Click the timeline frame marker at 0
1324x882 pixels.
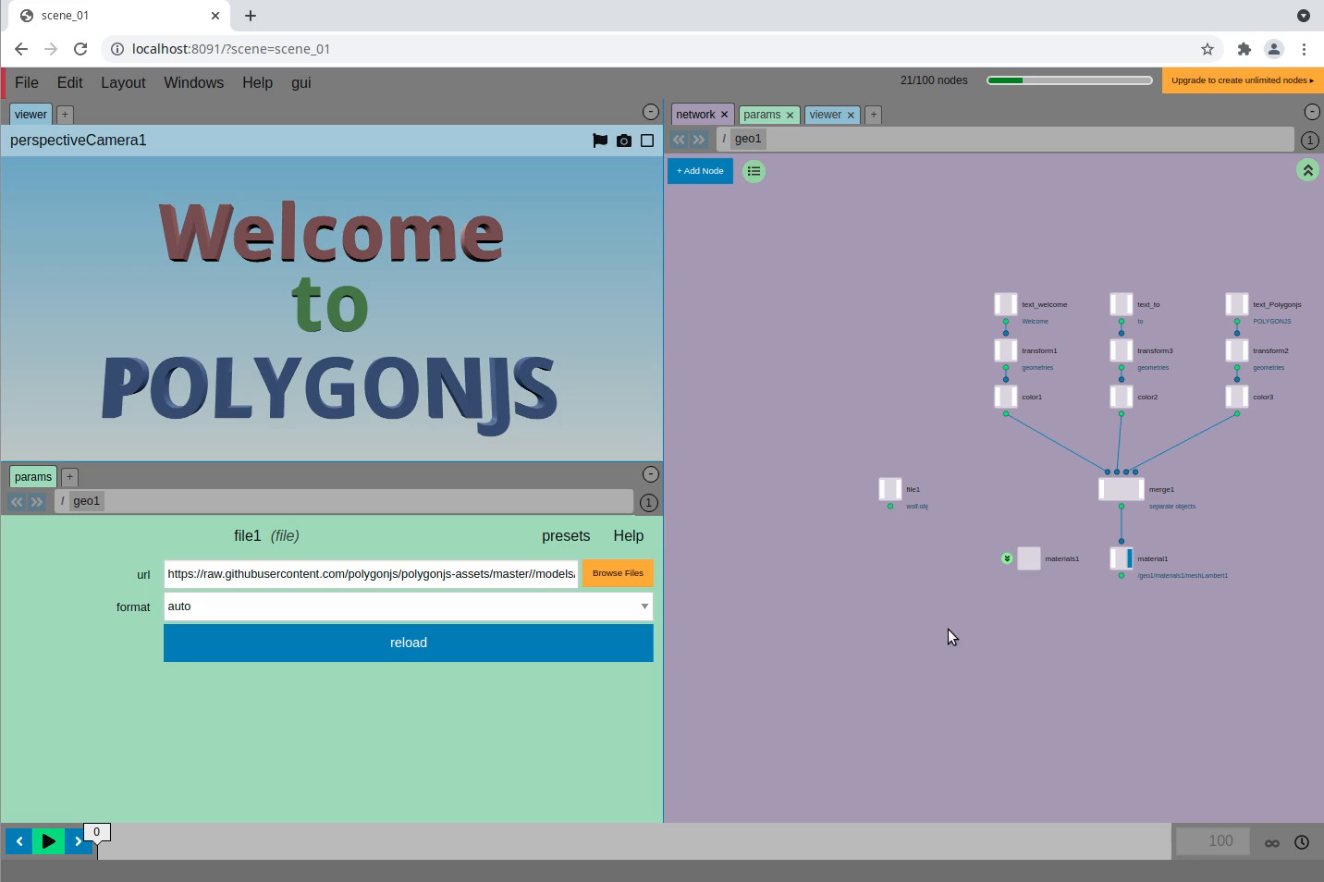[96, 832]
